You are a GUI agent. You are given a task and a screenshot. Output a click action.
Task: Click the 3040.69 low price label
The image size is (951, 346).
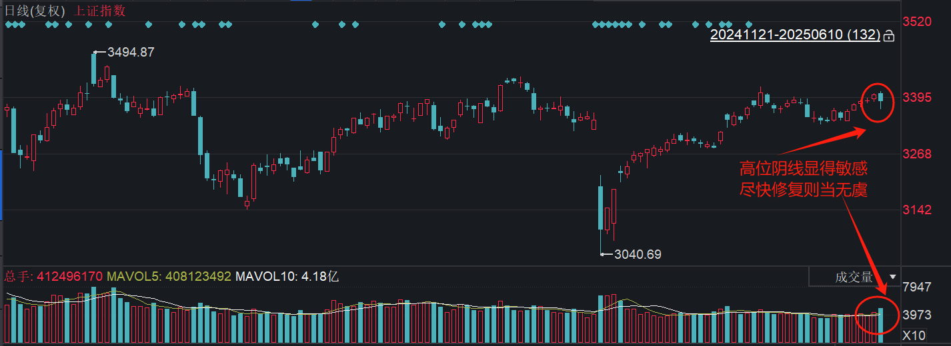(638, 254)
